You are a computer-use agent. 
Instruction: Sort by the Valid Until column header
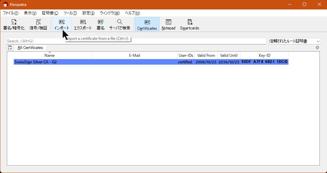tap(229, 55)
